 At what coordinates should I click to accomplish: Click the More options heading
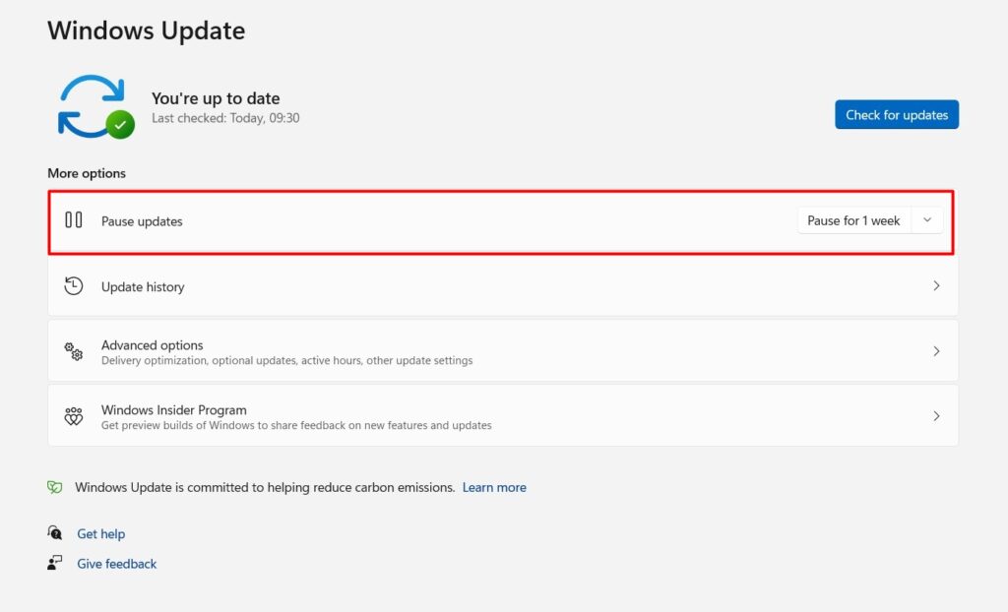tap(87, 173)
